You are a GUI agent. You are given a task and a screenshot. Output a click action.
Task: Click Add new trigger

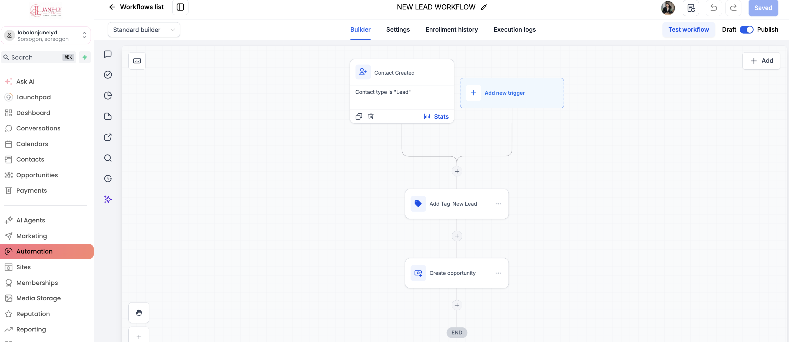point(512,93)
